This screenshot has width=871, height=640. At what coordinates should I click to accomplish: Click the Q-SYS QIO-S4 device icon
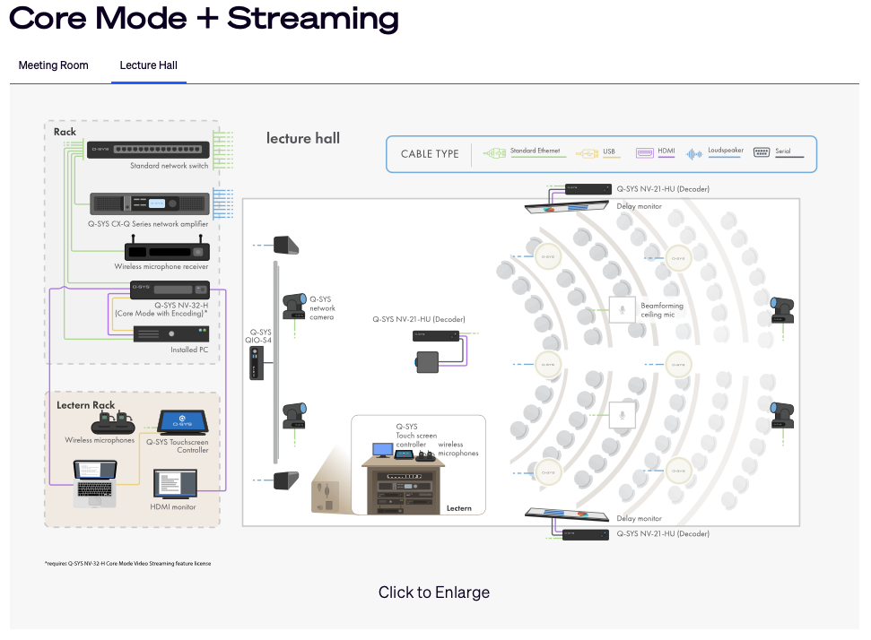tap(257, 363)
